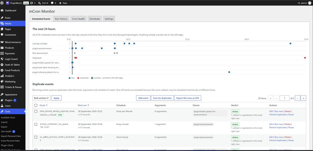Switch to the Schedules tab

click(x=95, y=19)
